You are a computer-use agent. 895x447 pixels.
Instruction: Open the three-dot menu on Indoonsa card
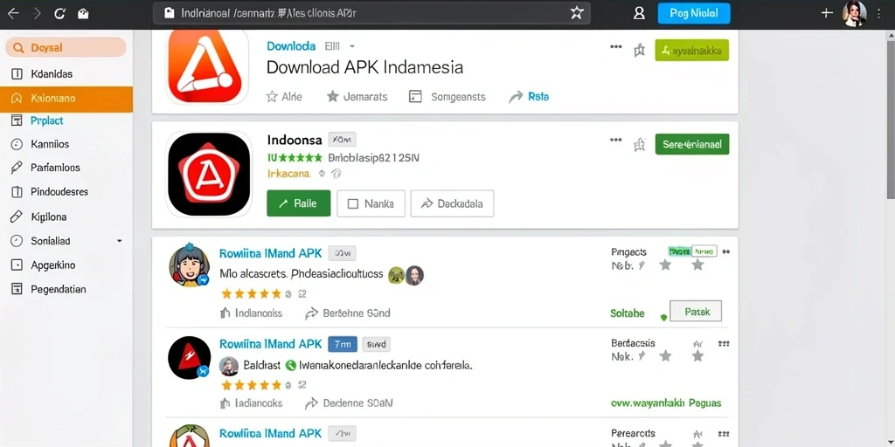616,140
